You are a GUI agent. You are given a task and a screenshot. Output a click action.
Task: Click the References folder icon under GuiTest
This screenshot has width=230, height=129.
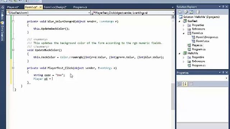189,29
